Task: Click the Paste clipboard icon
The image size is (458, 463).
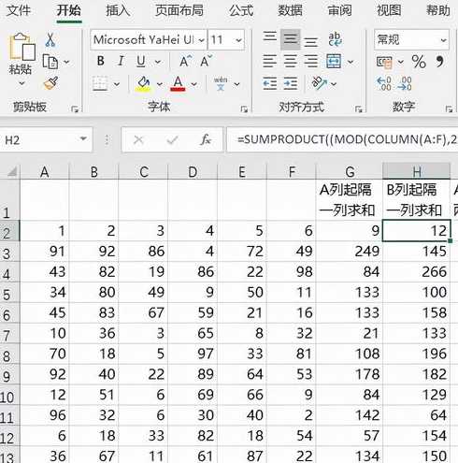Action: pyautogui.click(x=21, y=47)
